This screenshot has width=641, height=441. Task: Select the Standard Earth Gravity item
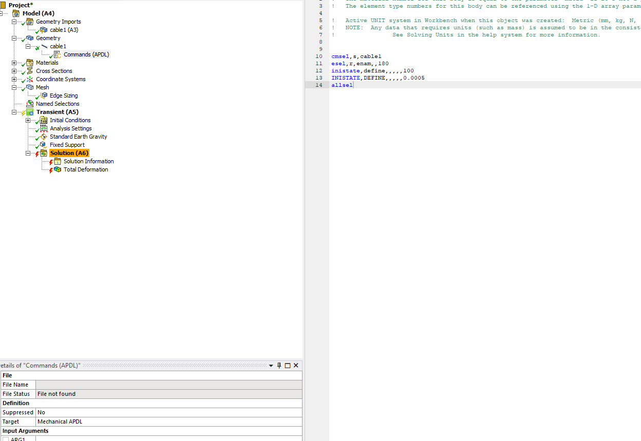pos(79,137)
